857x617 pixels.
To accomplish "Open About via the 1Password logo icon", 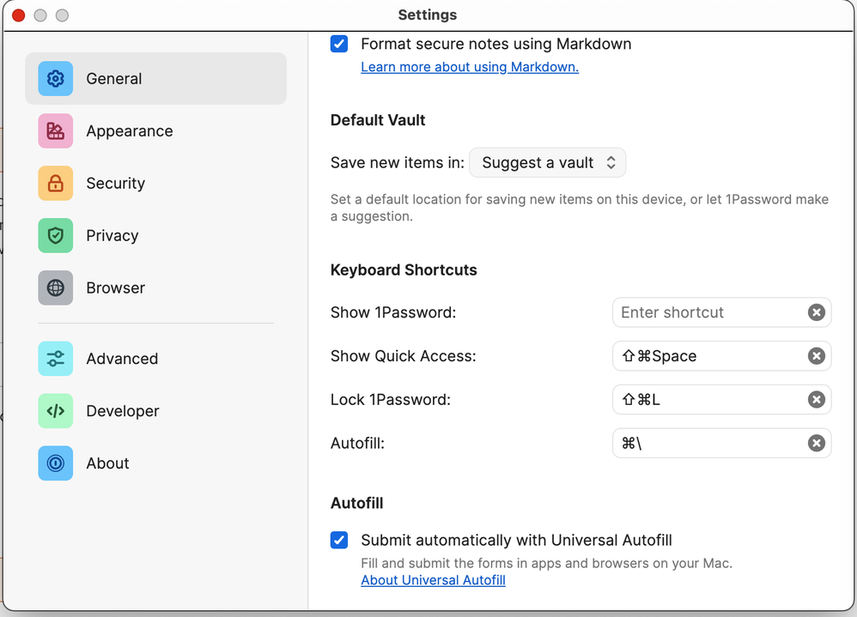I will 56,463.
